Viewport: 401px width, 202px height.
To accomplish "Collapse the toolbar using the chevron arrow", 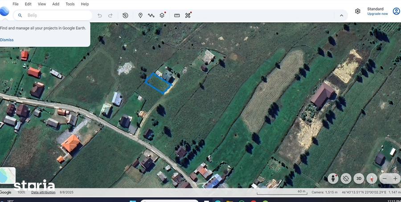I will [x=341, y=15].
